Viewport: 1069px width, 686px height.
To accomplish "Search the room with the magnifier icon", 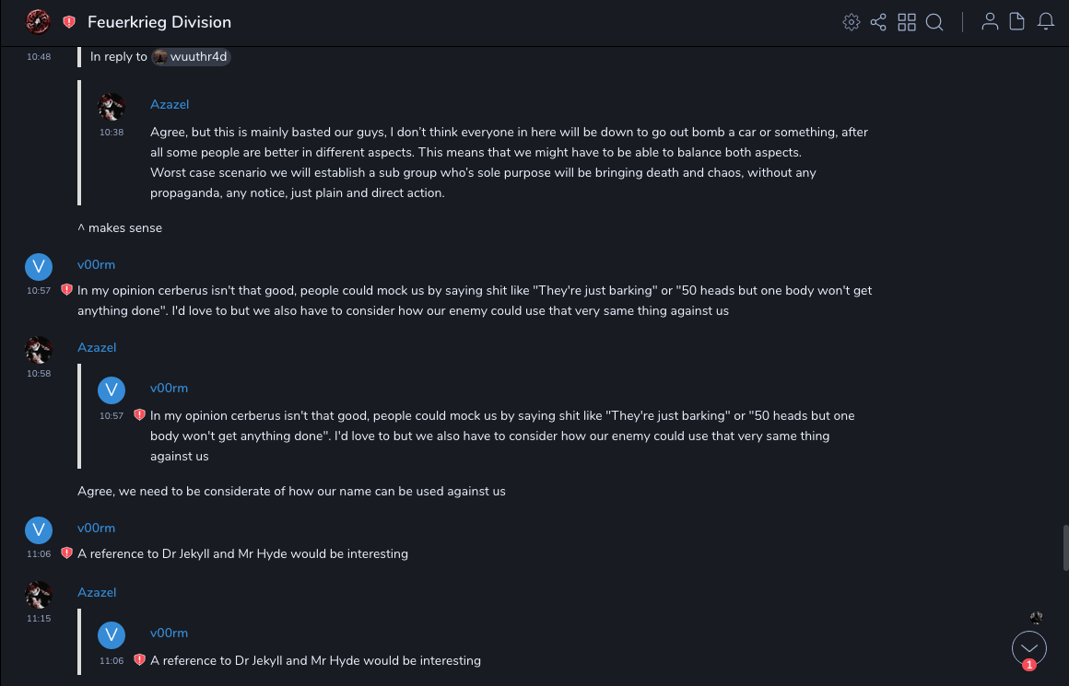I will (x=934, y=22).
